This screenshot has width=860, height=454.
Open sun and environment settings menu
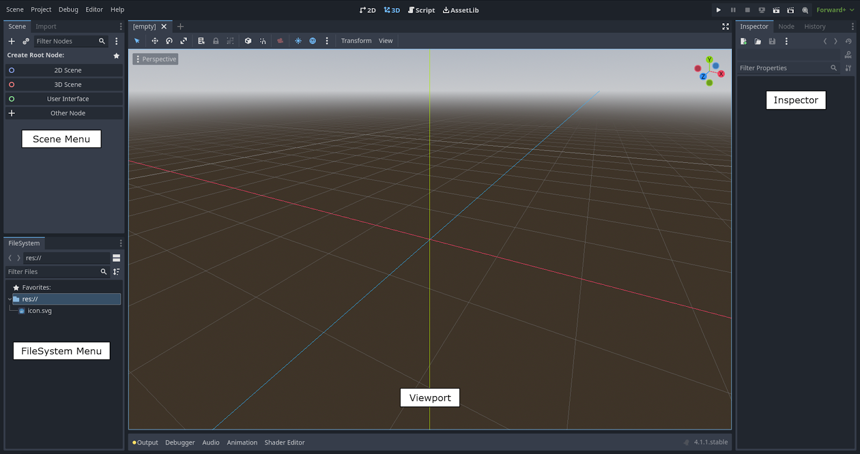pos(327,41)
